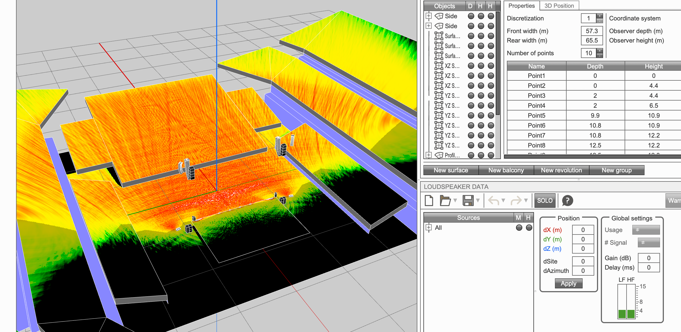Click the New balcony button

[x=506, y=170]
